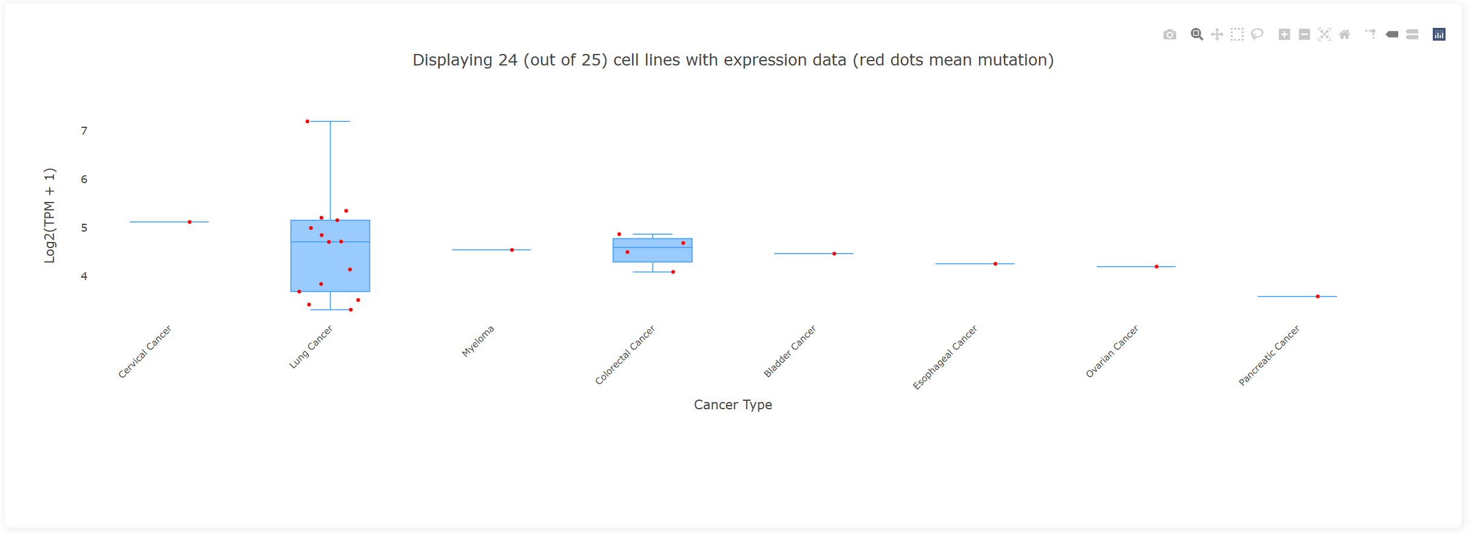This screenshot has height=533, width=1471.
Task: Reset axes with the home icon
Action: [x=1344, y=35]
